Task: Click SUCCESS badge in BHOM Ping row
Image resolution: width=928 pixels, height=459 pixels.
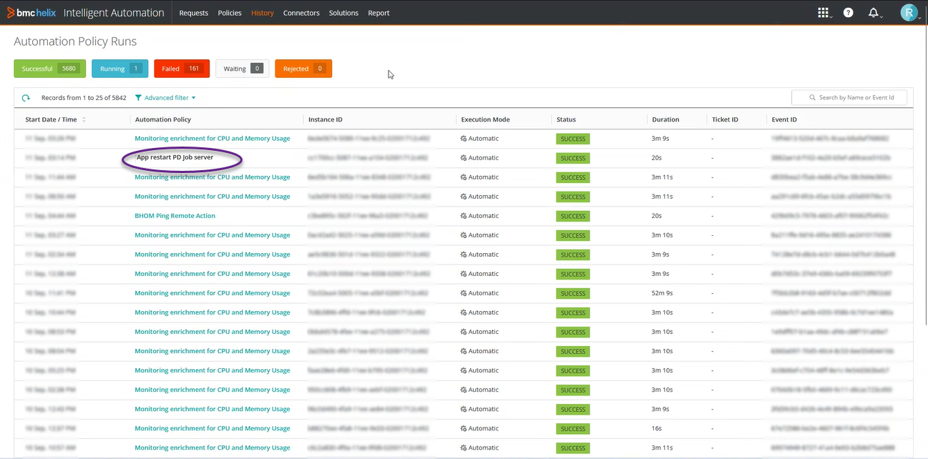Action: [573, 216]
